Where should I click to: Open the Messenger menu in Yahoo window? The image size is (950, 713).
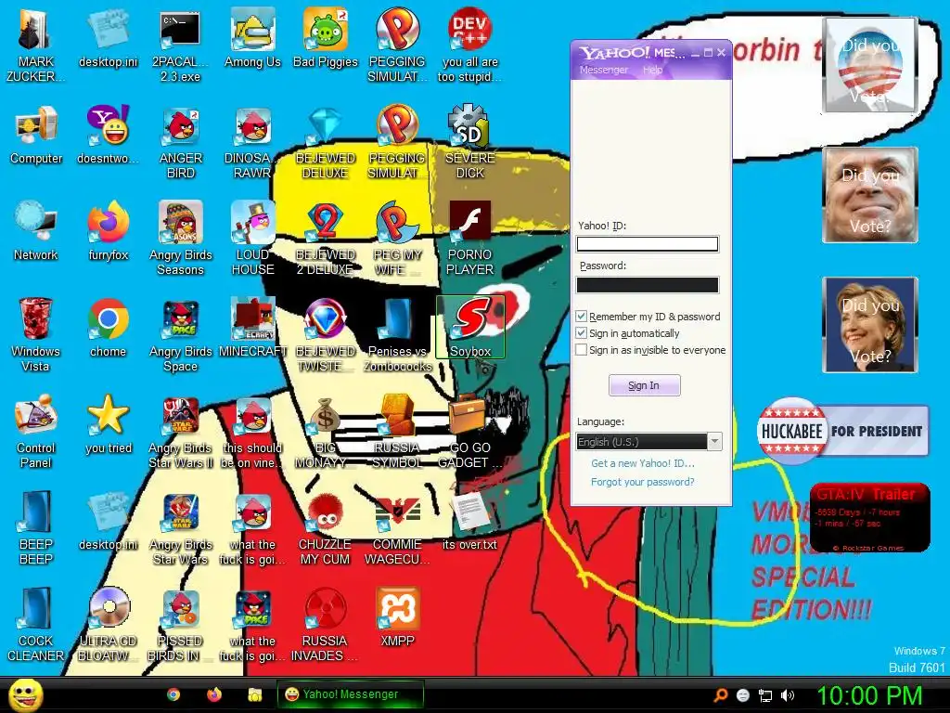(603, 70)
